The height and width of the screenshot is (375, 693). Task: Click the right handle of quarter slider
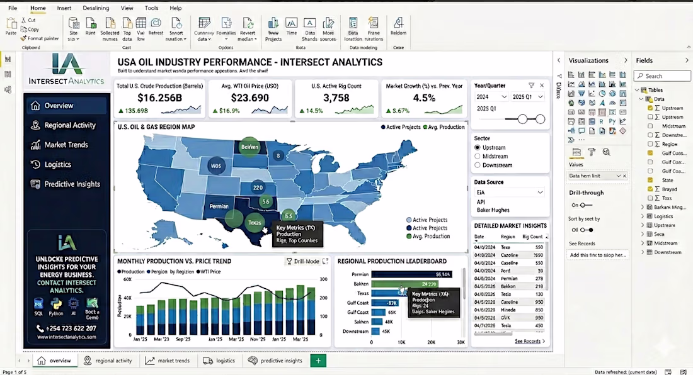[540, 119]
